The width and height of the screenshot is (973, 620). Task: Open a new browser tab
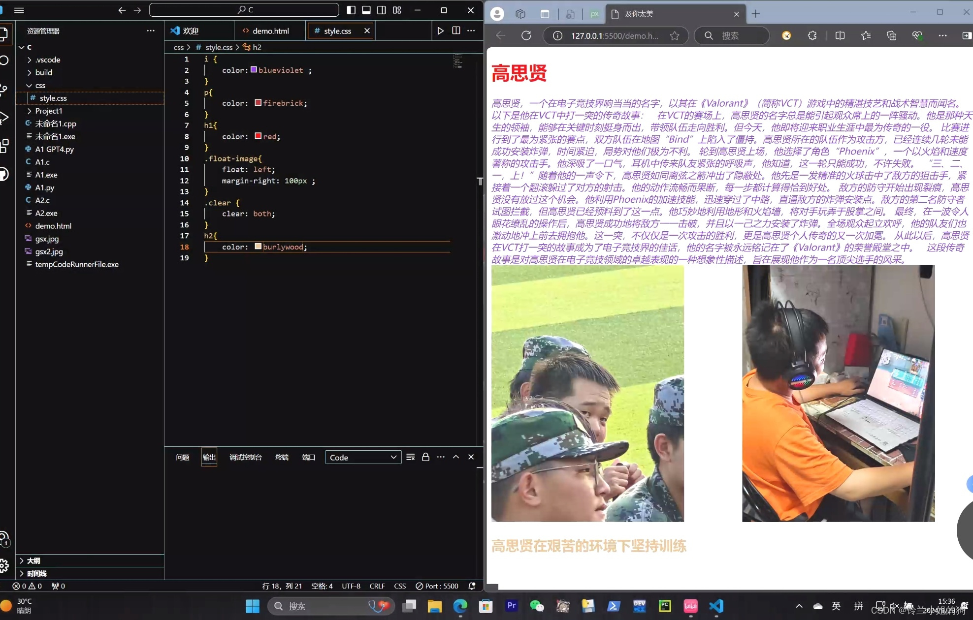(x=756, y=14)
